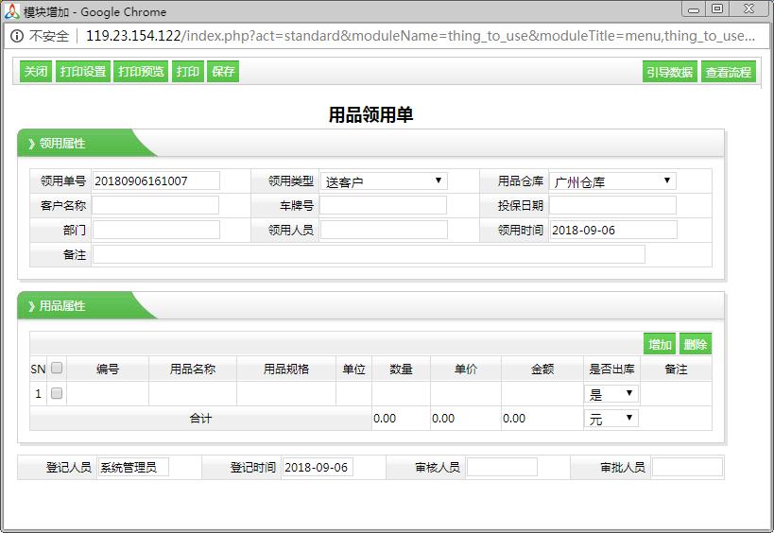Save the form with 保存
Screen dimensions: 774x533
pyautogui.click(x=223, y=72)
